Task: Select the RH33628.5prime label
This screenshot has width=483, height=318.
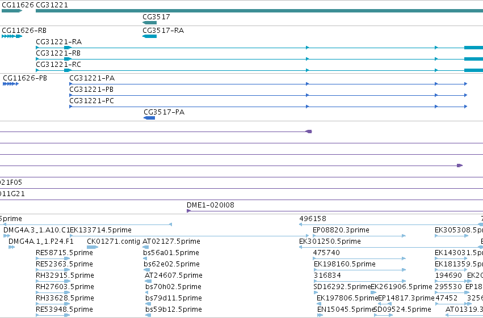Action: (65, 298)
